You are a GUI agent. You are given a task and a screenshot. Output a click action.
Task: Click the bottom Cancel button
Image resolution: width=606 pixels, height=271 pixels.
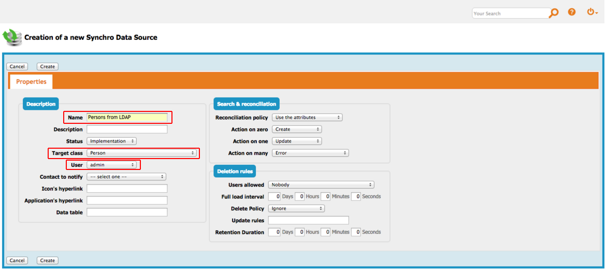[x=17, y=261]
